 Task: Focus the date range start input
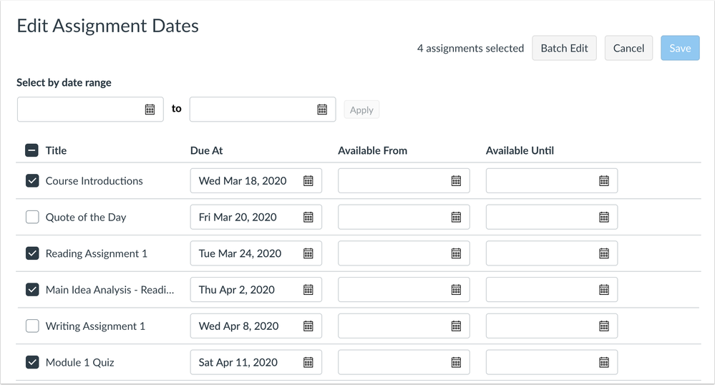click(x=90, y=109)
